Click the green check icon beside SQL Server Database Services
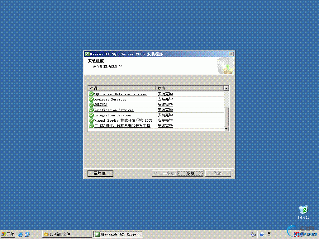The width and height of the screenshot is (319, 239). 91,94
